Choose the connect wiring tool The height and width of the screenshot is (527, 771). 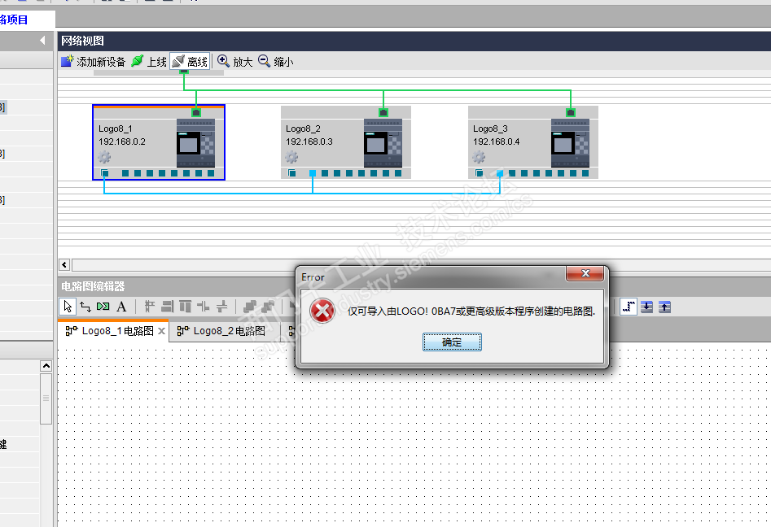85,307
